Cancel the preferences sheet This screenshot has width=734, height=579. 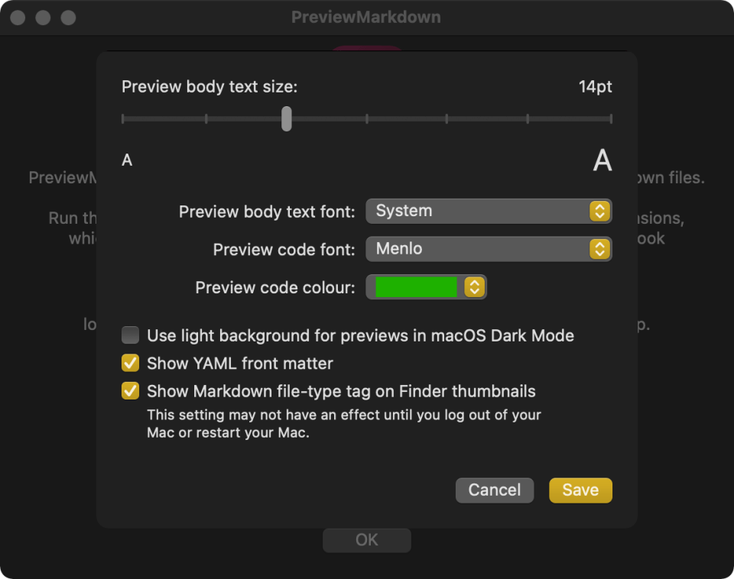494,490
